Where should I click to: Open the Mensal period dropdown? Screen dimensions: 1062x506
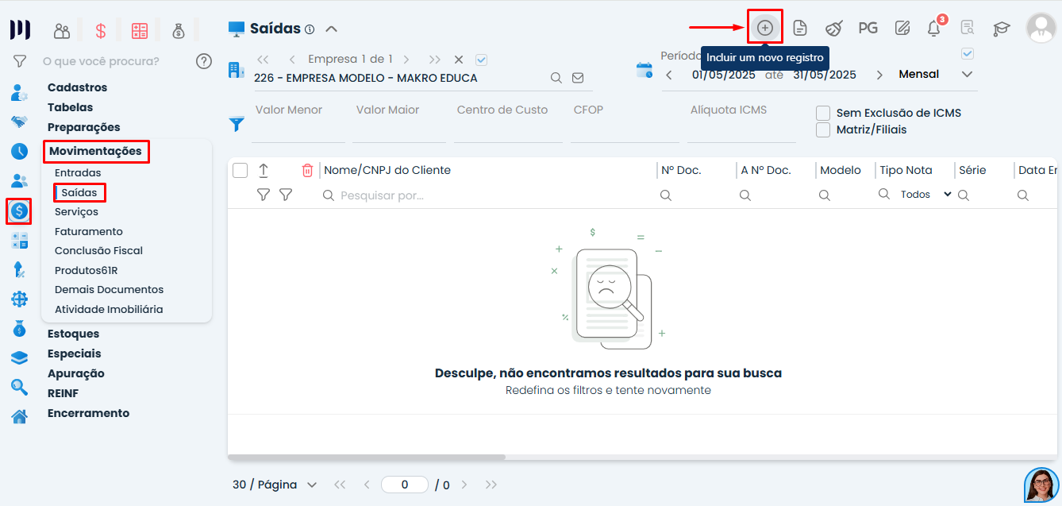coord(934,75)
